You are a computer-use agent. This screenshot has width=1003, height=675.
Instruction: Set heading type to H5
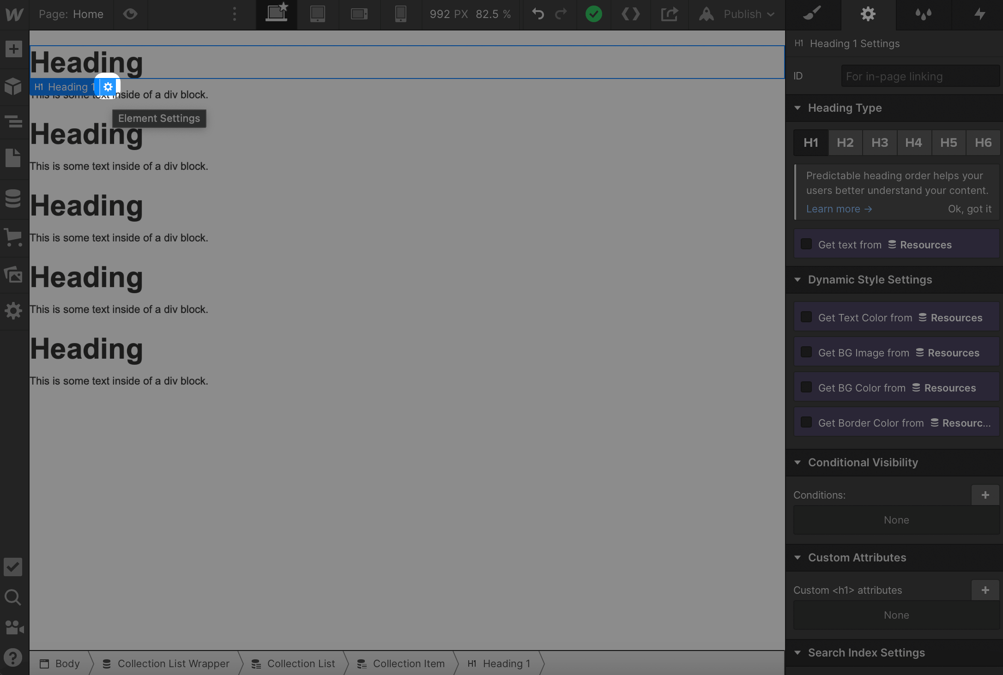[x=949, y=143]
